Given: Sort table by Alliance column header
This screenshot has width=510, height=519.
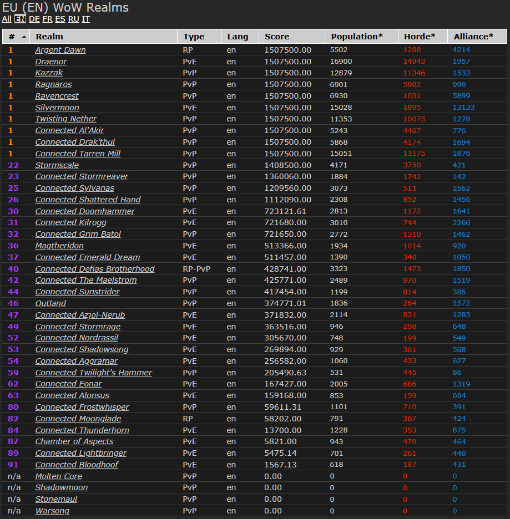Looking at the screenshot, I should tap(477, 37).
